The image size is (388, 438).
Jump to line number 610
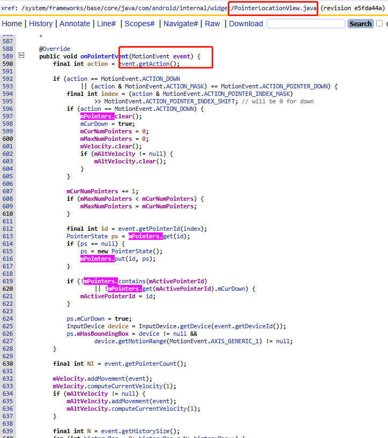click(x=8, y=214)
